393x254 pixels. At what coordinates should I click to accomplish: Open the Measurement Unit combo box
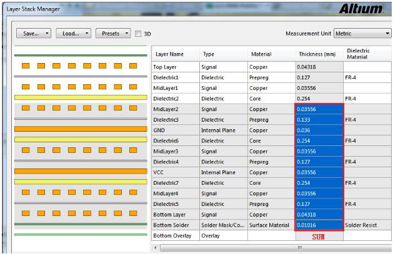tap(361, 32)
